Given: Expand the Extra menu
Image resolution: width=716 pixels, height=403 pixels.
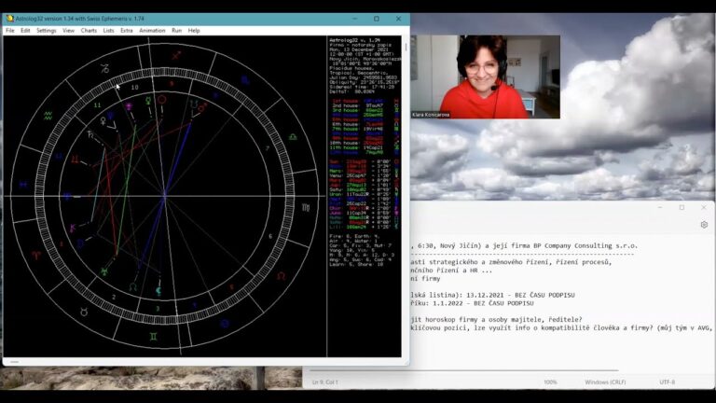Looking at the screenshot, I should coord(127,31).
